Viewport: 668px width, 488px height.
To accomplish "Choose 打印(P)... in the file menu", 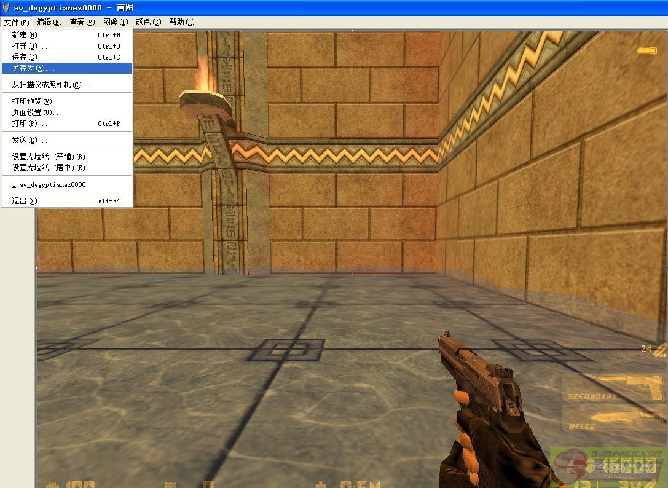I will click(29, 124).
